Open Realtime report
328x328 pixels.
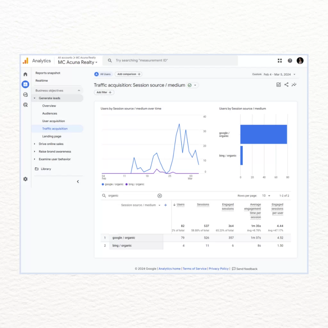click(42, 80)
